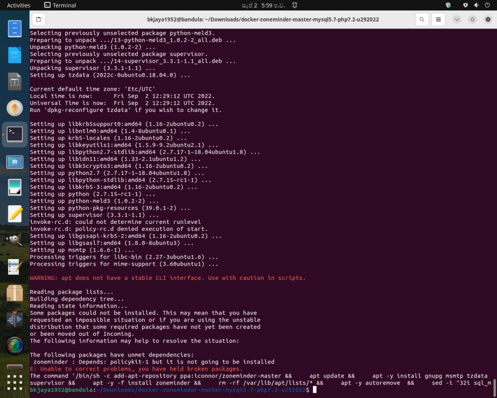Click the green shield tray icon
The width and height of the screenshot is (497, 398).
[448, 5]
